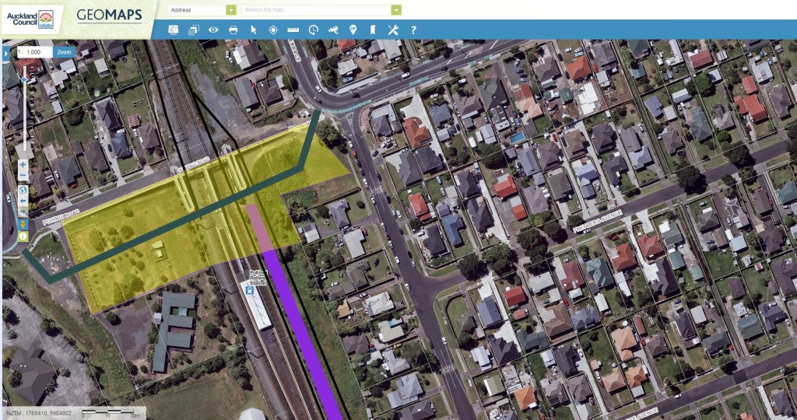Screen dimensions: 797x420
Task: Open help via question mark icon
Action: coord(413,30)
